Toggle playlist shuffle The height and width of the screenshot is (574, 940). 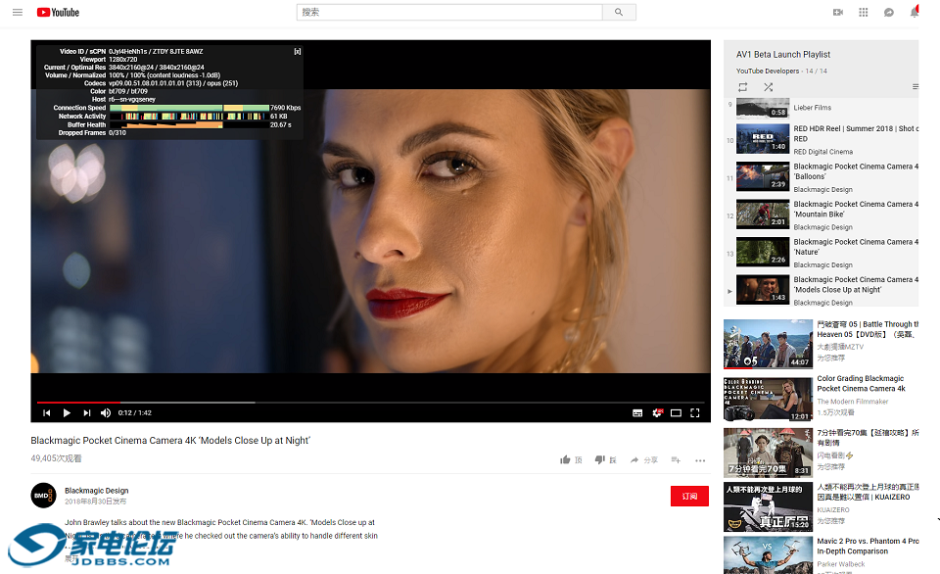pos(768,87)
